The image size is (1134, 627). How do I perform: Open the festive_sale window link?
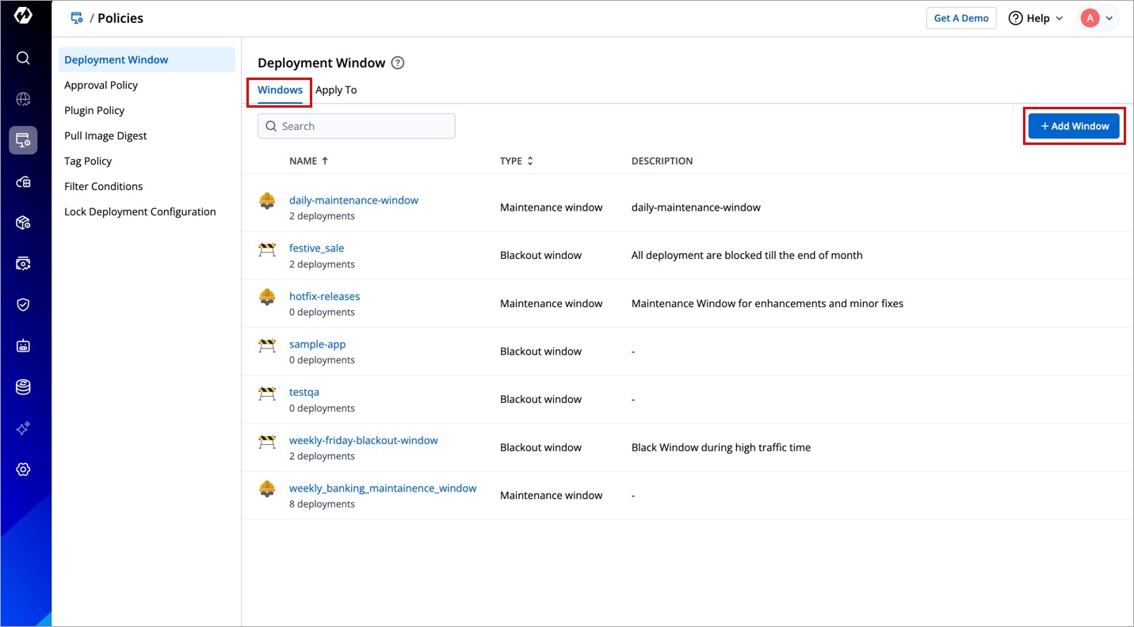point(316,248)
